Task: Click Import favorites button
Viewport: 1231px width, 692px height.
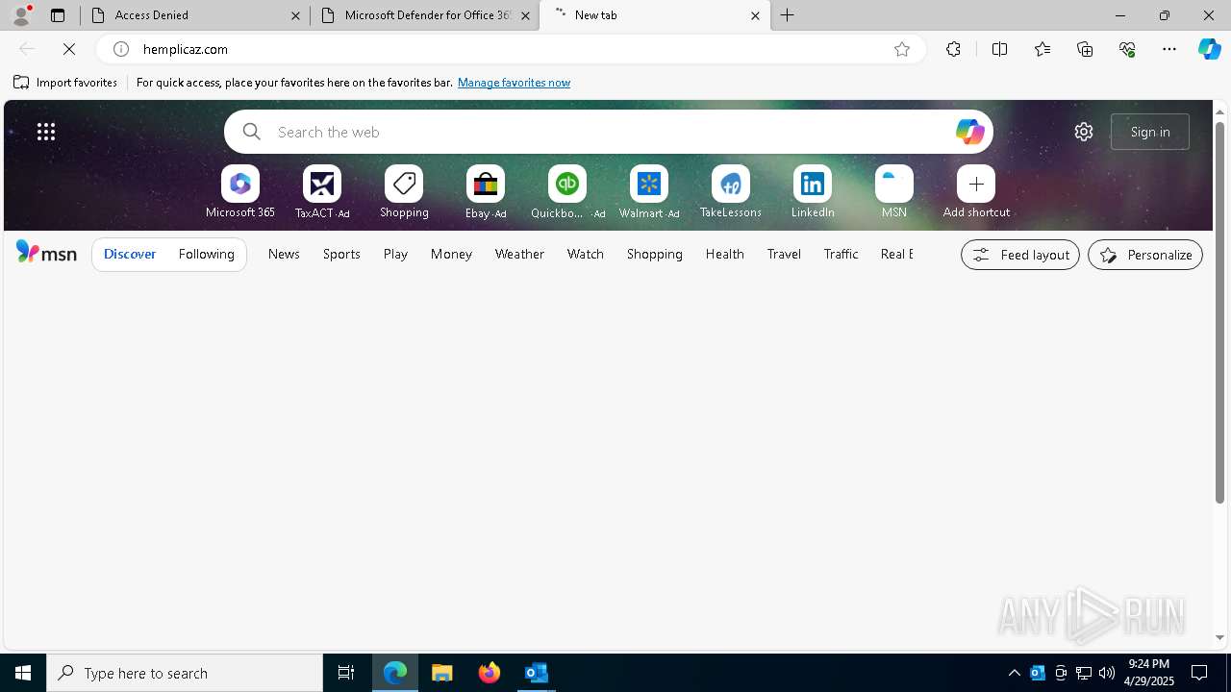Action: pos(65,83)
